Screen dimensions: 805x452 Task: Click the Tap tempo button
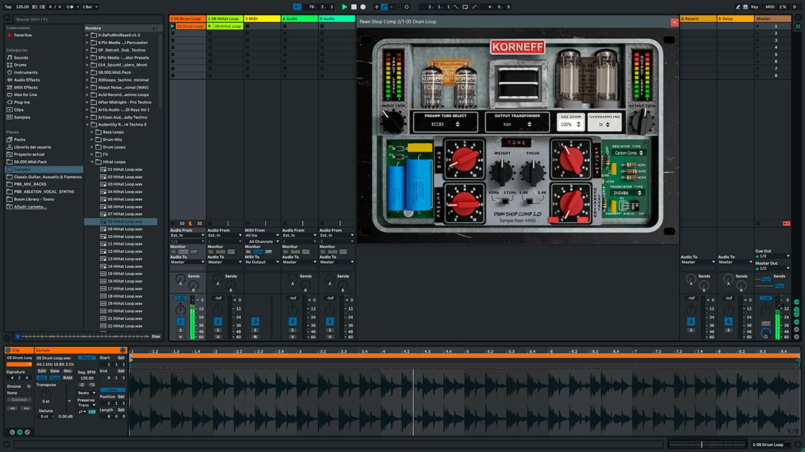(8, 7)
